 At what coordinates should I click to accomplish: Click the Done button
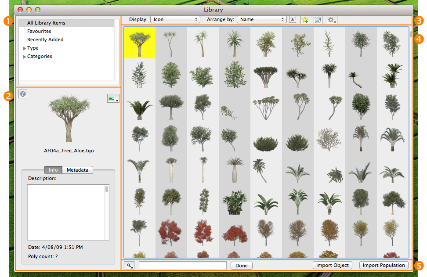click(x=242, y=266)
